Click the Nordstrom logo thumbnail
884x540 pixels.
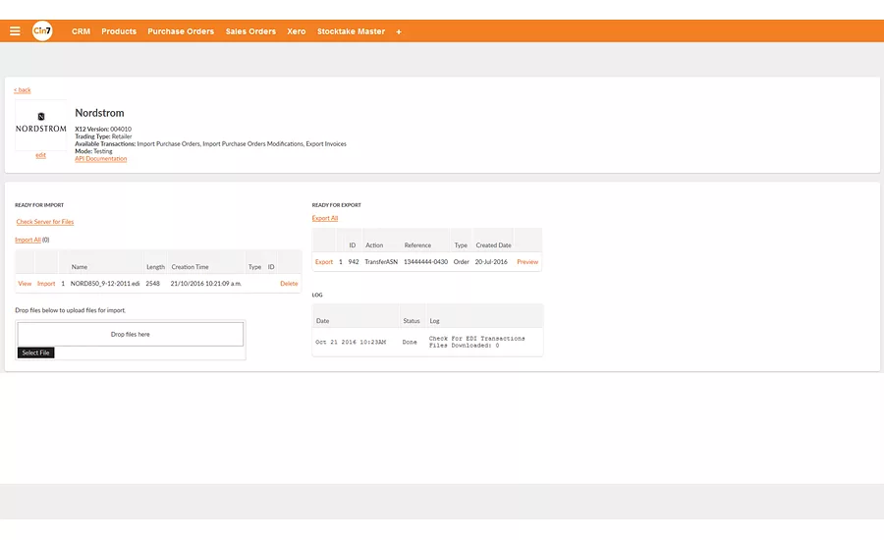[x=40, y=125]
